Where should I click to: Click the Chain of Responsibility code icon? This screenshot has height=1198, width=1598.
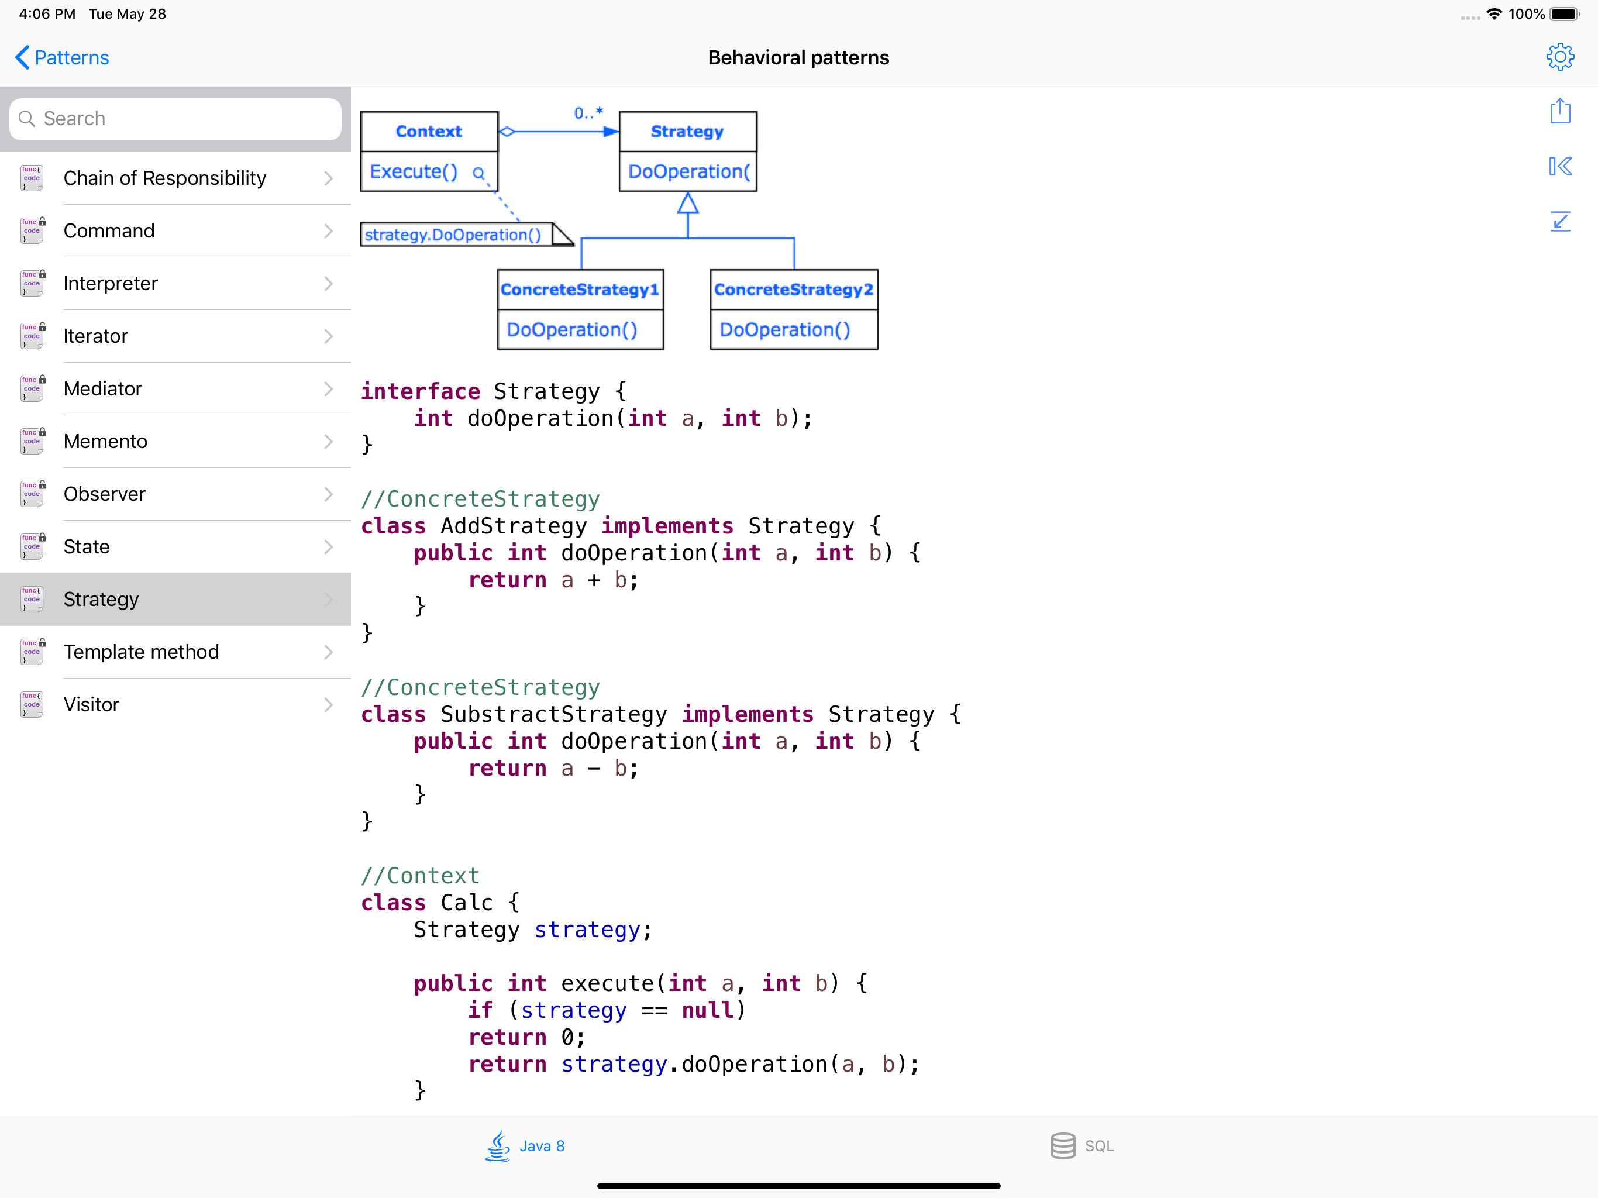click(x=32, y=178)
